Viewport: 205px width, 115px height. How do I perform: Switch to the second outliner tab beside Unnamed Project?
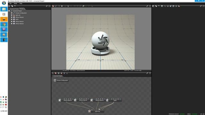click(x=22, y=9)
